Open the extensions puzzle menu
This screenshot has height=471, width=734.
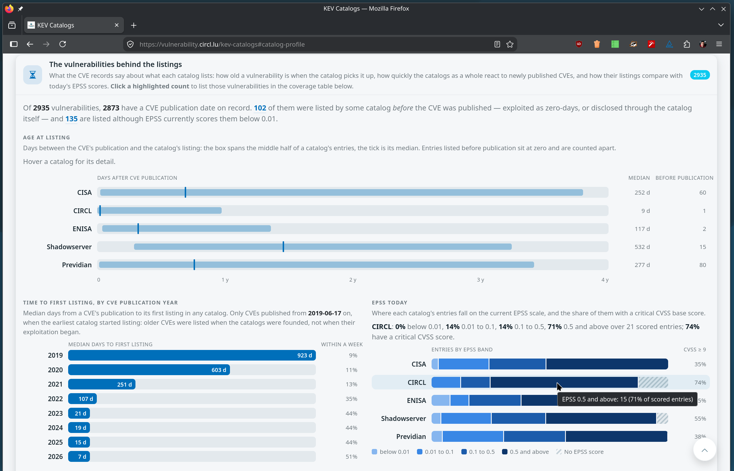click(686, 44)
